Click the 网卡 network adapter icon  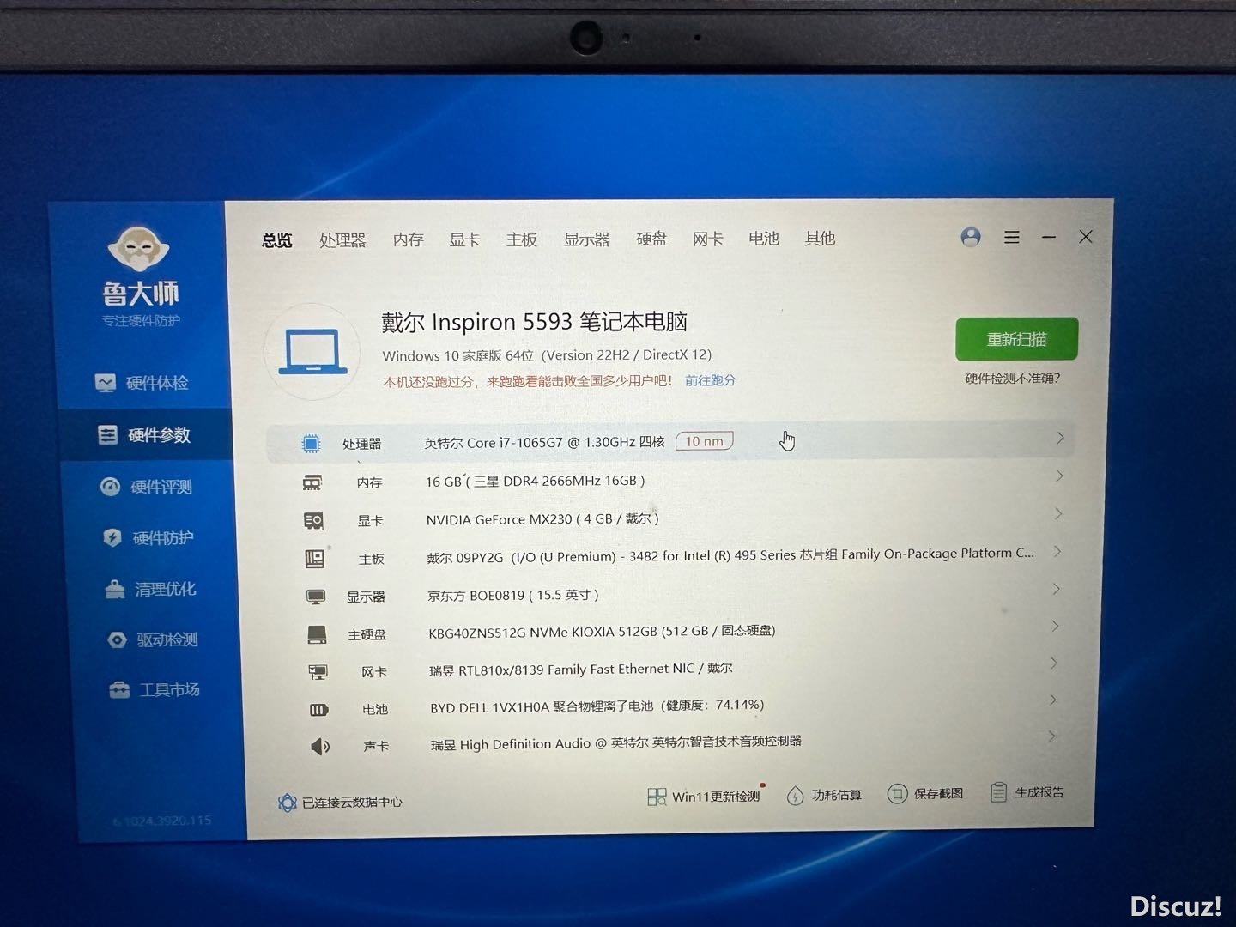(318, 672)
